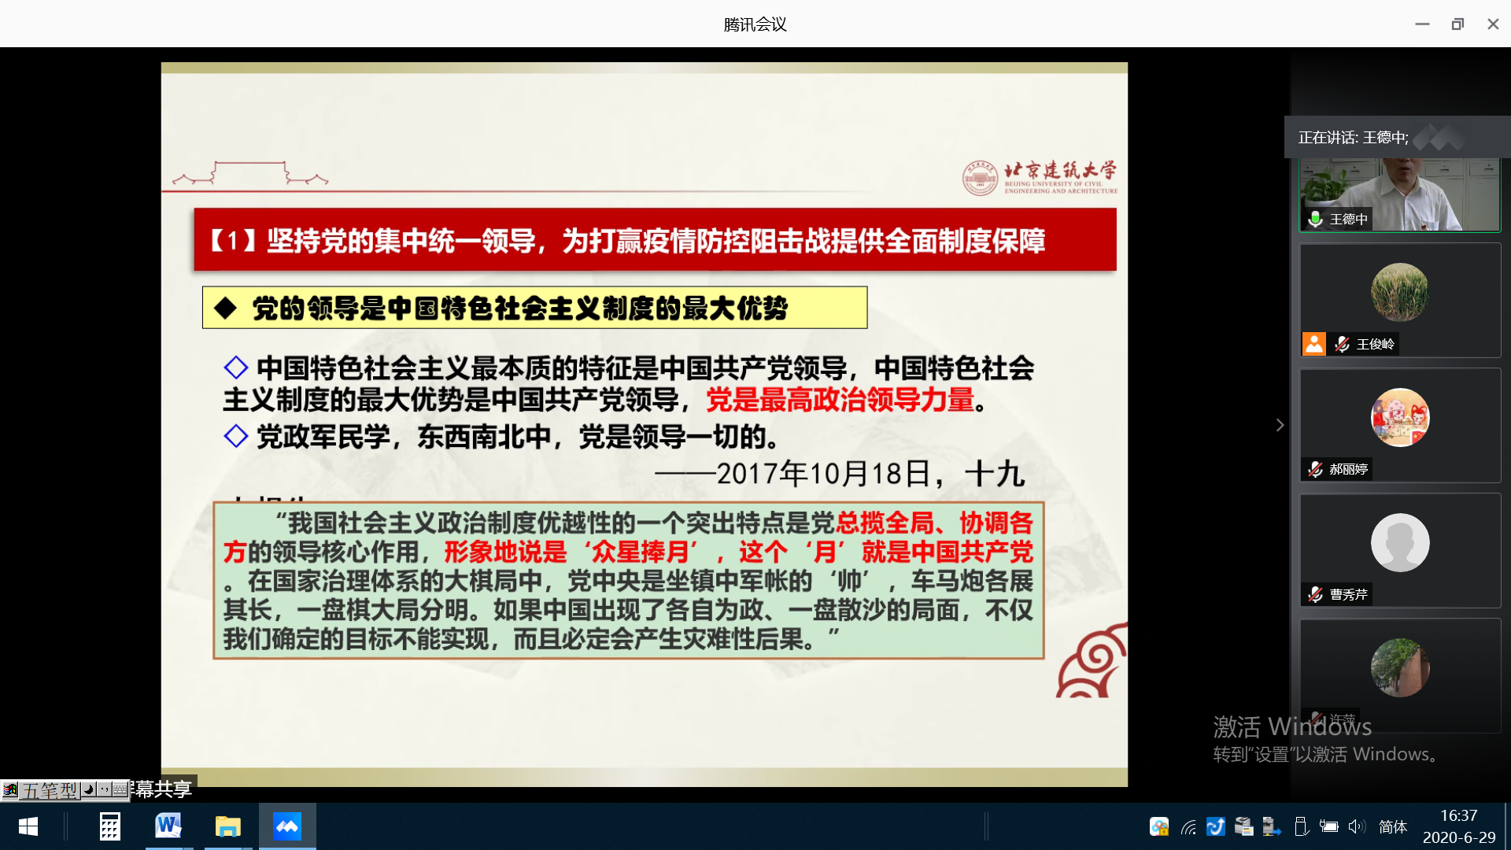Viewport: 1511px width, 850px height.
Task: Click 曹秀芹's muted microphone icon
Action: pos(1315,594)
